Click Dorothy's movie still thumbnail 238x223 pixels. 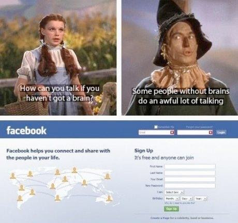pyautogui.click(x=58, y=58)
